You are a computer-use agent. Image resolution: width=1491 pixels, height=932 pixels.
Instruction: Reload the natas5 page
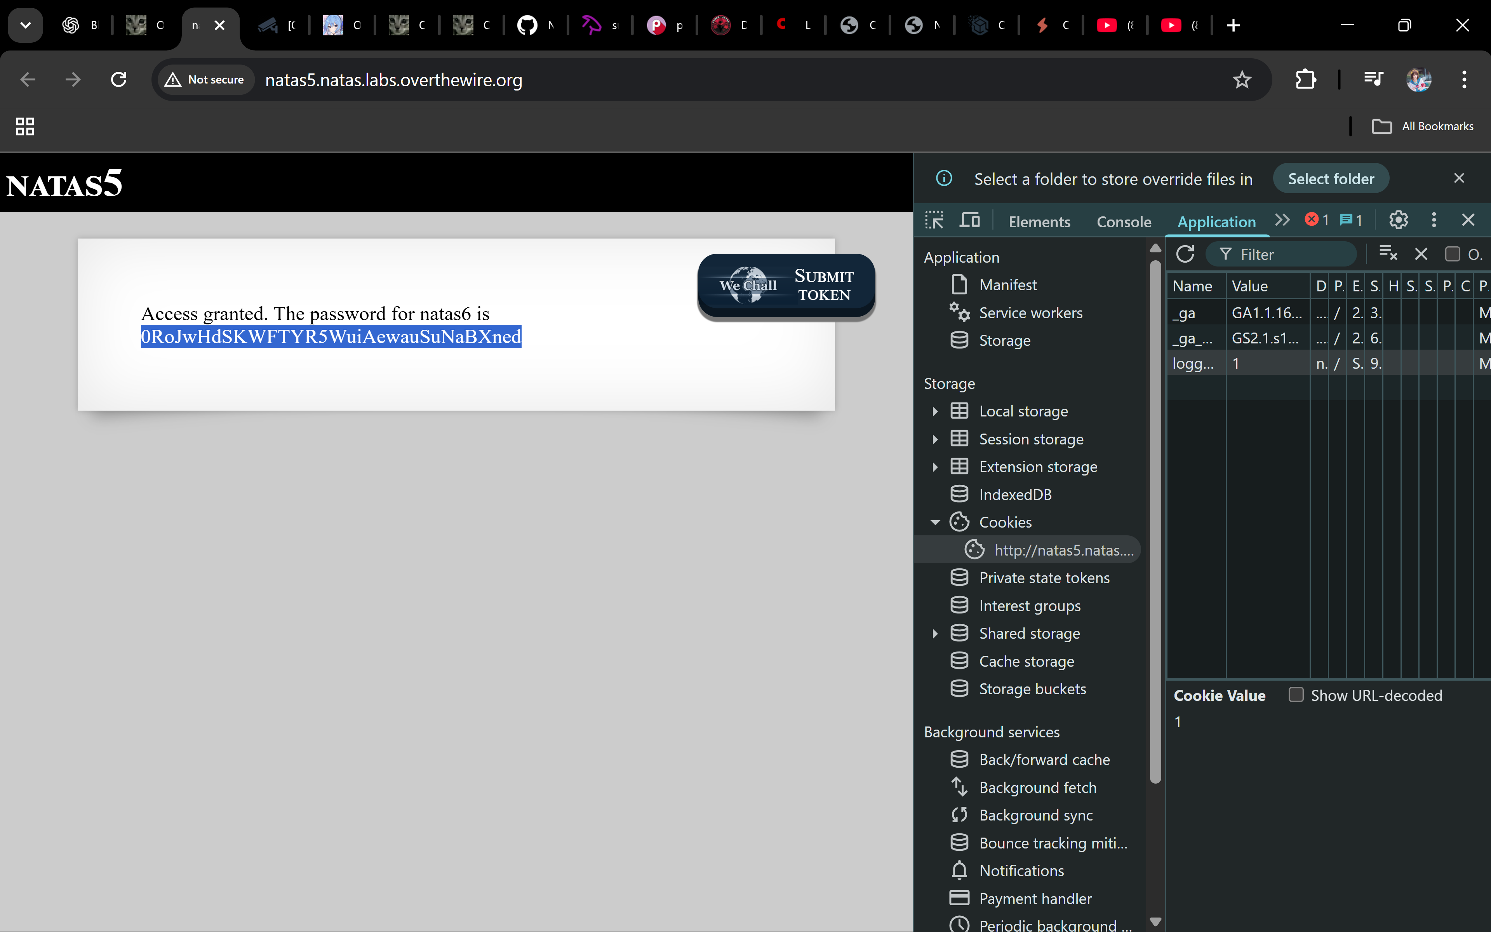(x=119, y=80)
